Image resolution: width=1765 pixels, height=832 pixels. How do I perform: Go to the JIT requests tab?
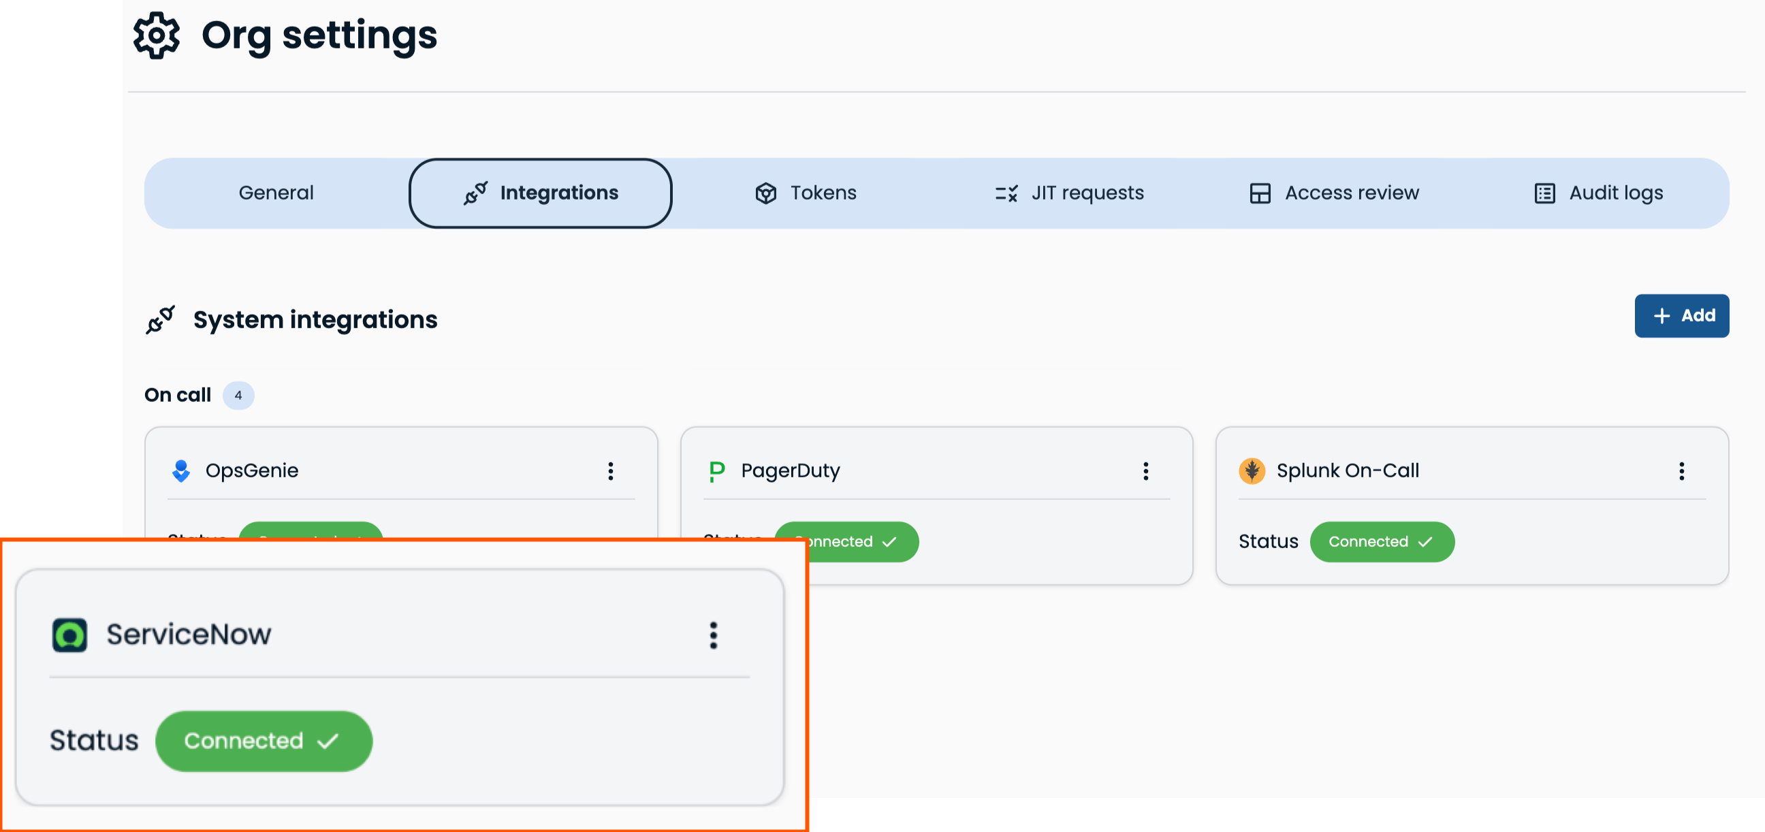tap(1069, 193)
